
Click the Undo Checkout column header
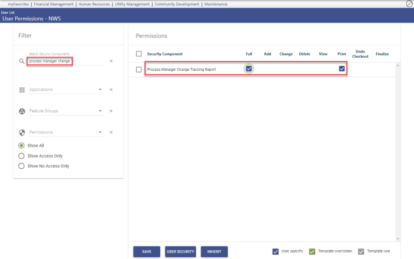(360, 54)
